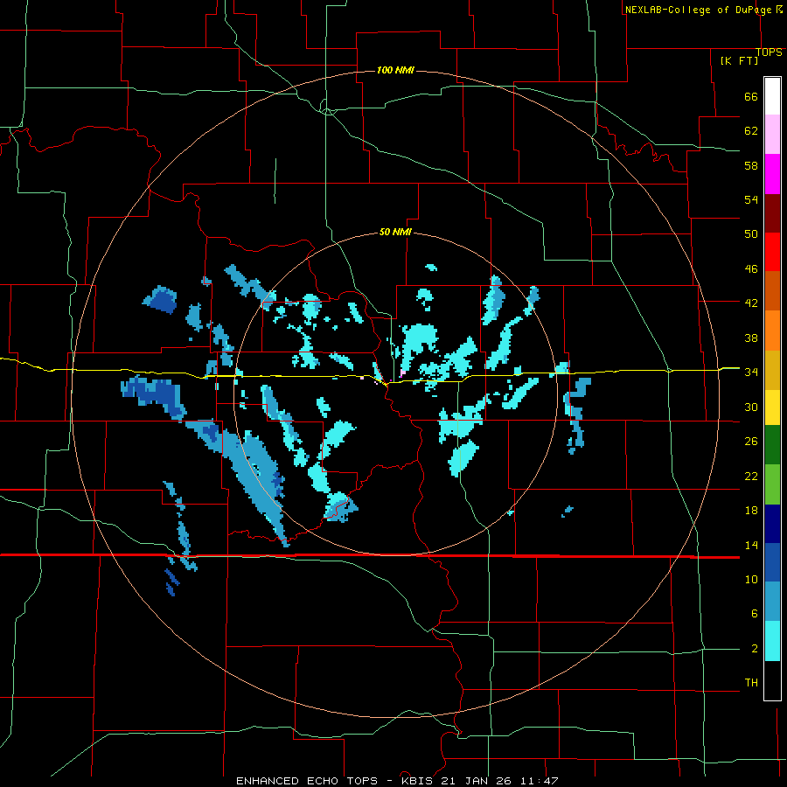
Task: Select the 10 legend value
Action: pos(751,580)
